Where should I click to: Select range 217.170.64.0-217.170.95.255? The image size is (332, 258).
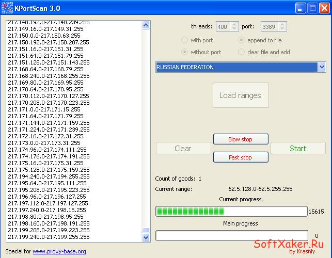coord(46,89)
